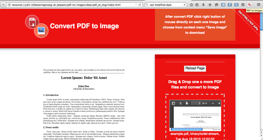Viewport: 263px width, 140px height.
Task: Zoom in with plus in embedded PDF viewer
Action: click(219, 103)
